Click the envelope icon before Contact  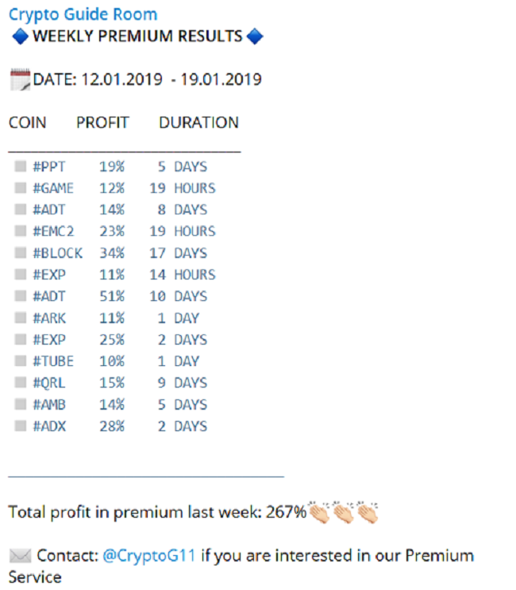(20, 555)
